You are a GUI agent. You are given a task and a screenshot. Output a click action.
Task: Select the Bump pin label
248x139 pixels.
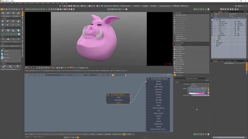(x=158, y=119)
